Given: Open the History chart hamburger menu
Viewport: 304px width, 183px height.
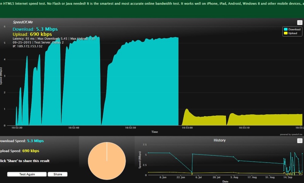Looking at the screenshot, I should (300, 140).
